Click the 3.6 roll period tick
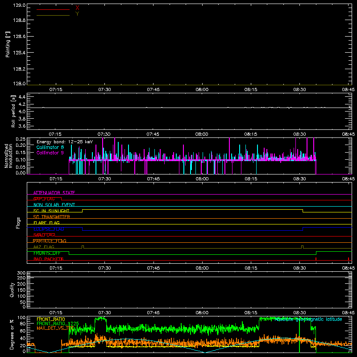The height and width of the screenshot is (357, 357). (22, 126)
